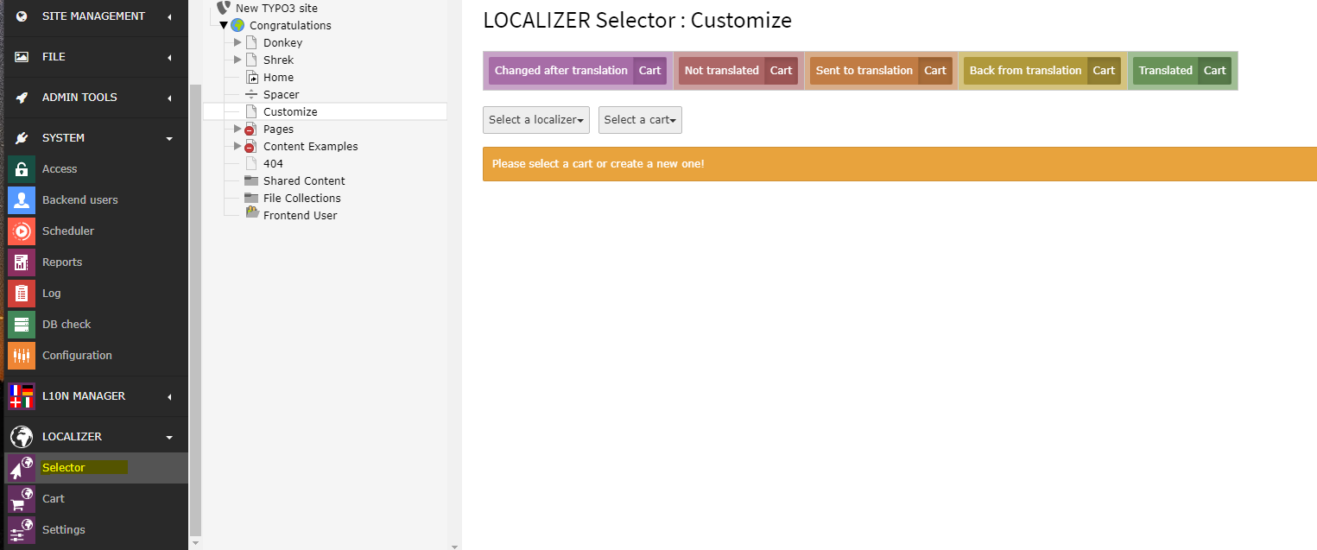1317x550 pixels.
Task: Open Localizer Settings module icon
Action: [22, 530]
